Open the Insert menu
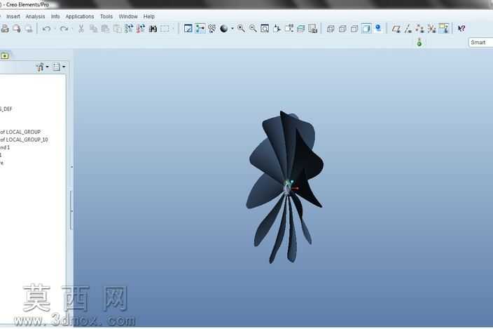The width and height of the screenshot is (493, 329). pos(13,16)
